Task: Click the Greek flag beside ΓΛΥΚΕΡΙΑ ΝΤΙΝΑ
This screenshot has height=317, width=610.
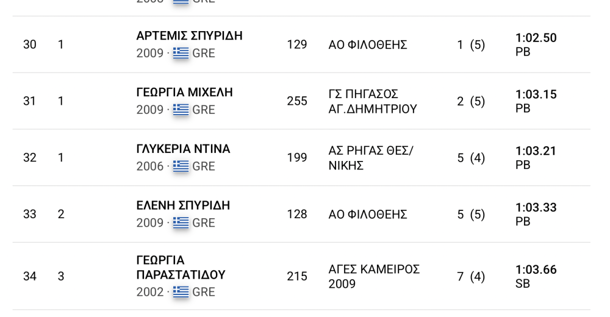Action: coord(181,166)
